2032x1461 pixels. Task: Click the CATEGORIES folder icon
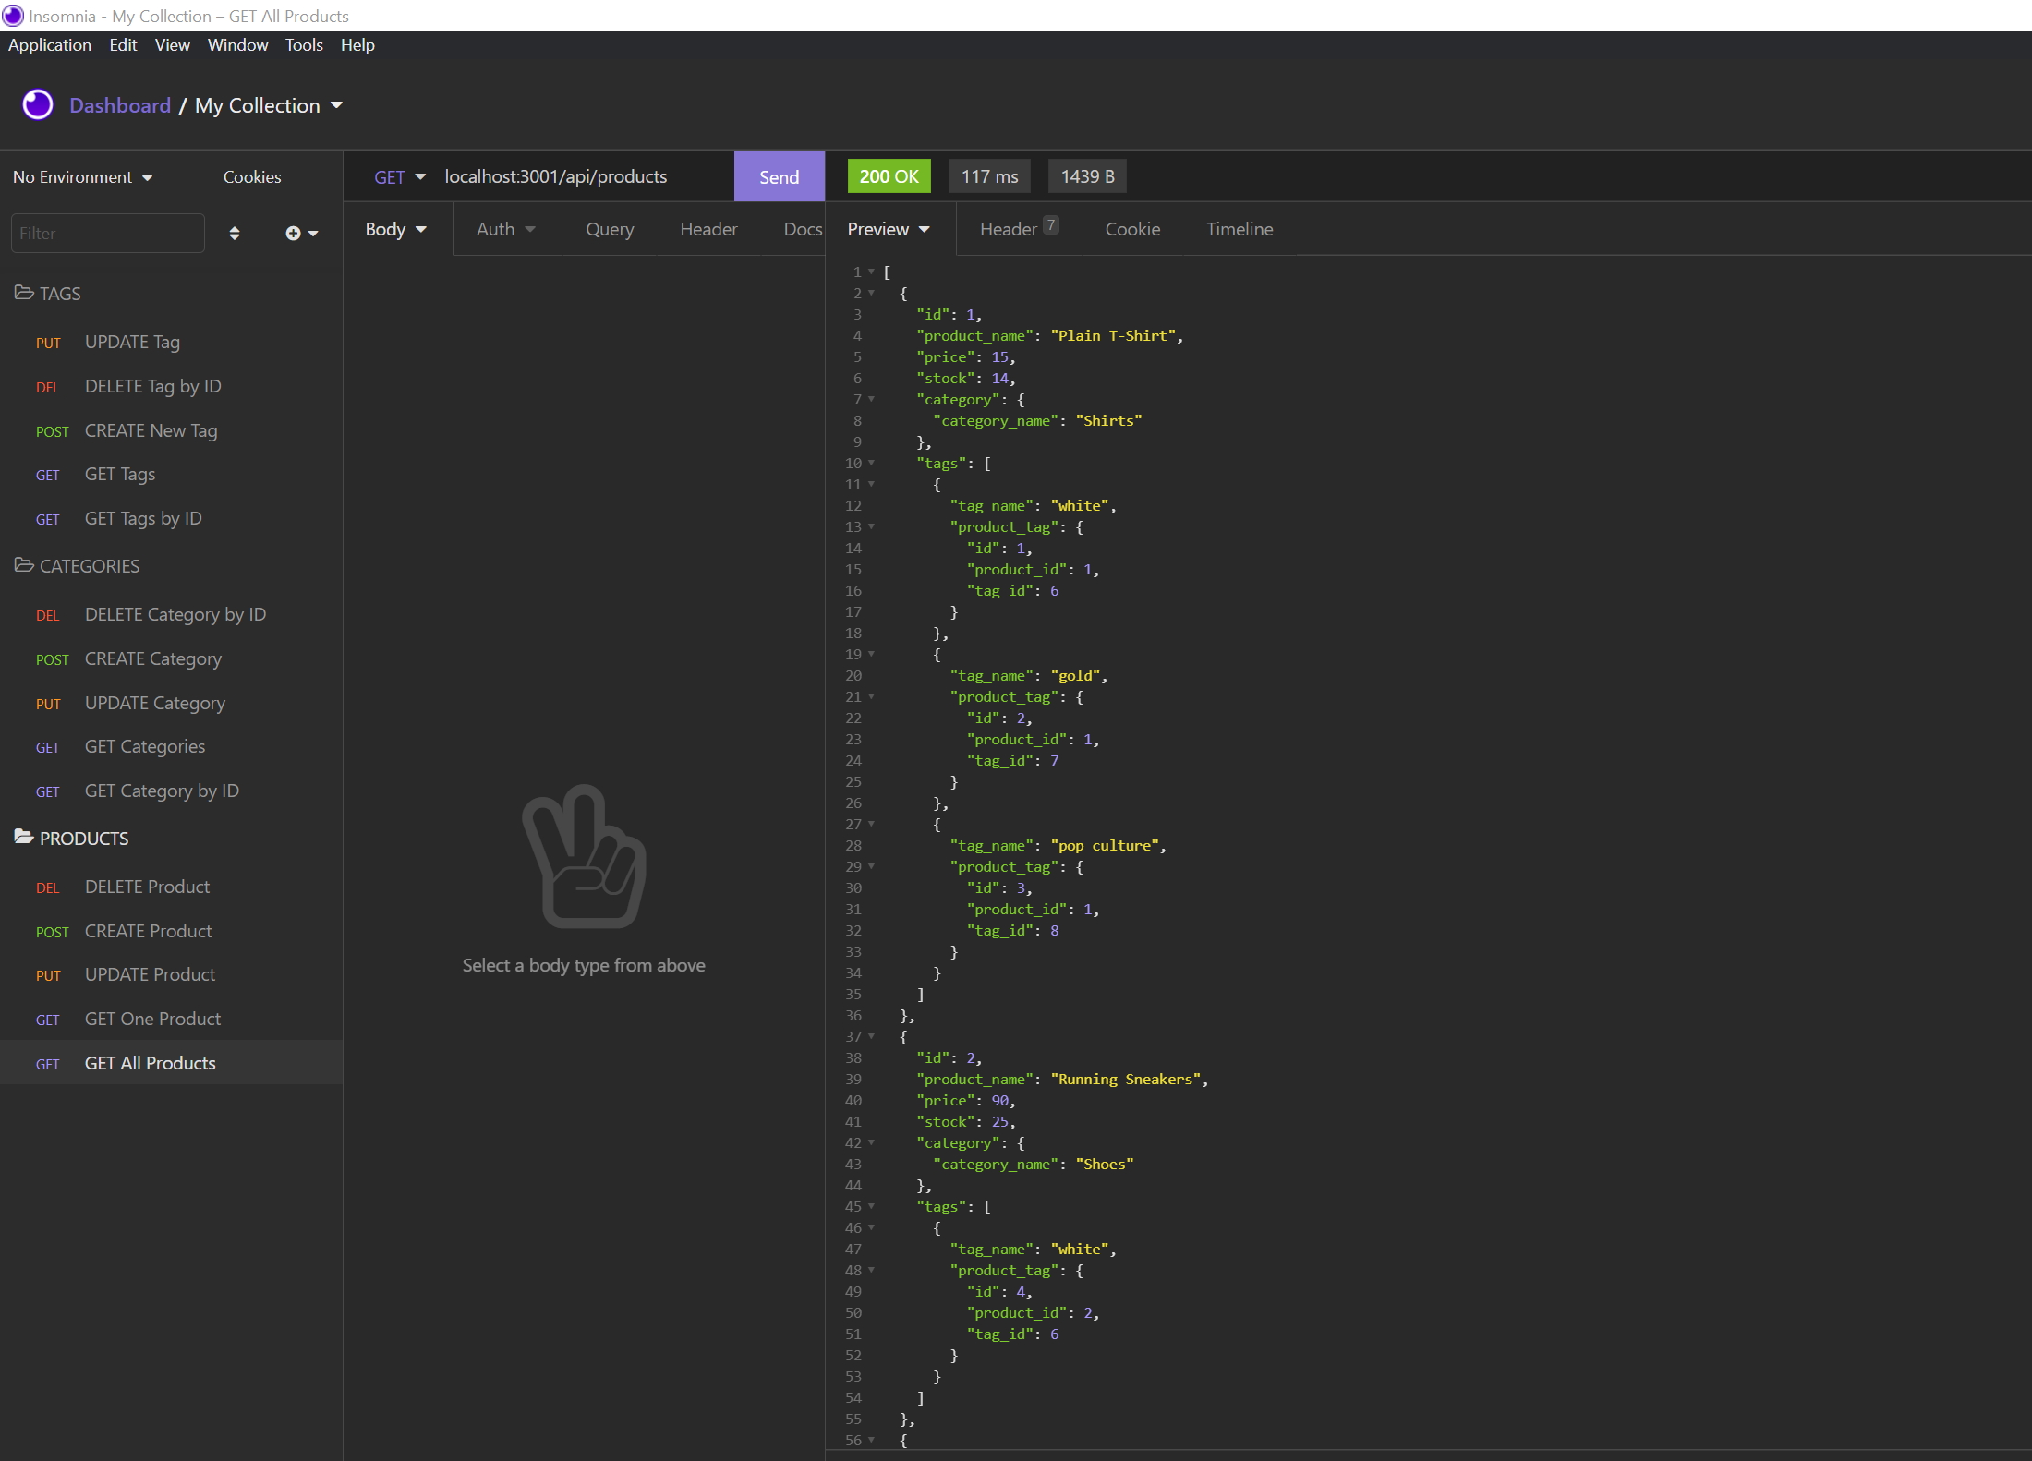[23, 565]
